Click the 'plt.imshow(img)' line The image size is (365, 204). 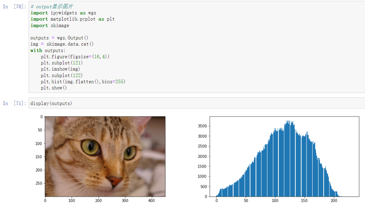[x=60, y=69]
